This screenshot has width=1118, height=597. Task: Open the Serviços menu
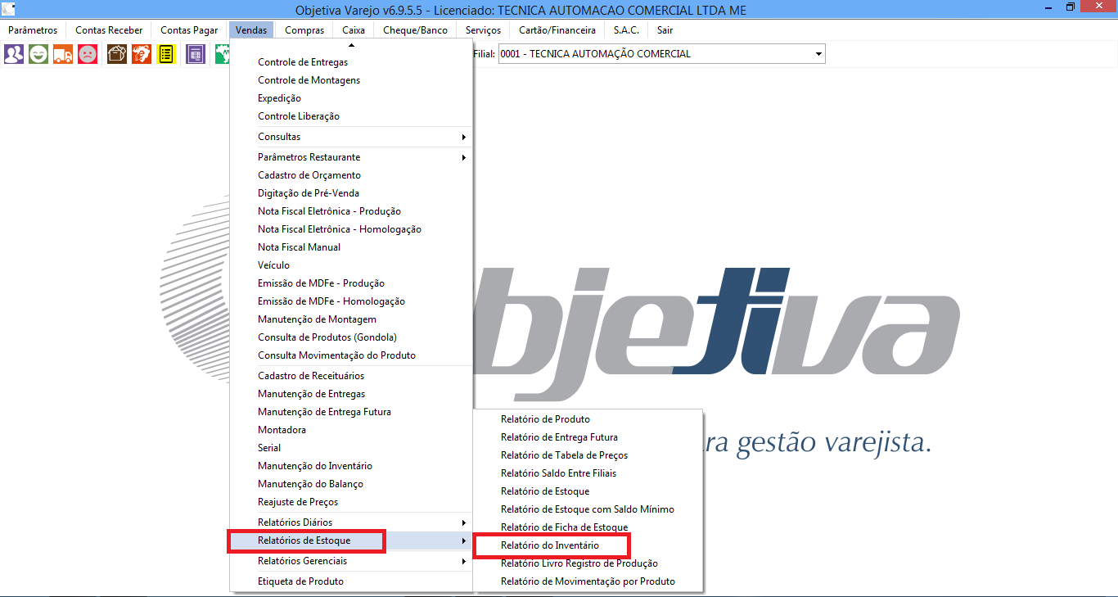[x=483, y=30]
